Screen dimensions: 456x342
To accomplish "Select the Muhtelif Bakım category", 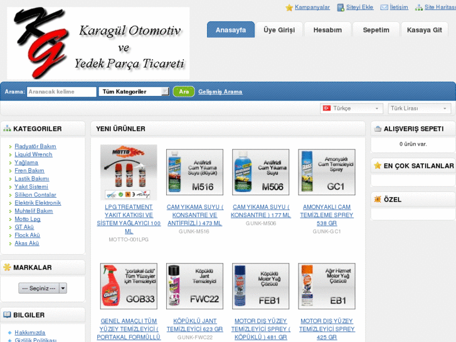I will pos(34,211).
